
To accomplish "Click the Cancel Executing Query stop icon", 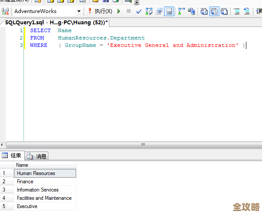I will [x=128, y=11].
